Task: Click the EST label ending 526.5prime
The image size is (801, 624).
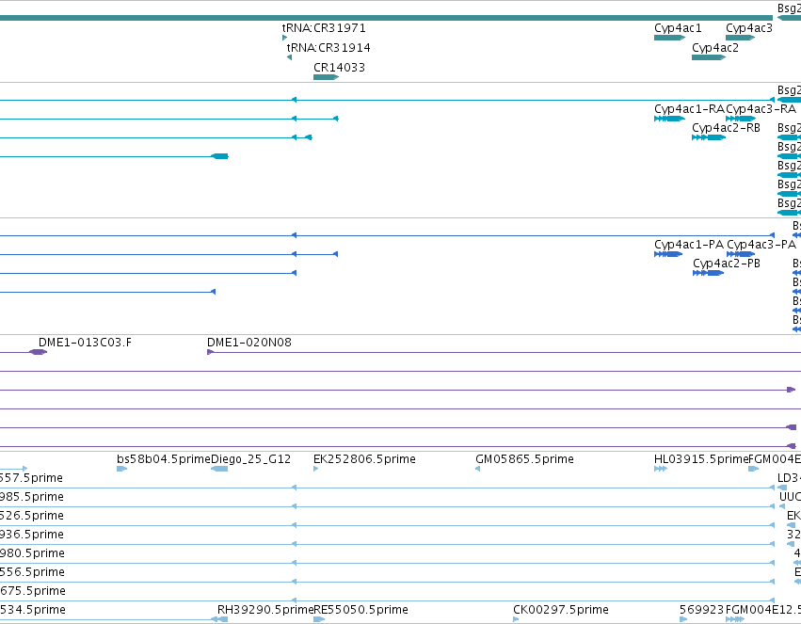Action: 32,516
